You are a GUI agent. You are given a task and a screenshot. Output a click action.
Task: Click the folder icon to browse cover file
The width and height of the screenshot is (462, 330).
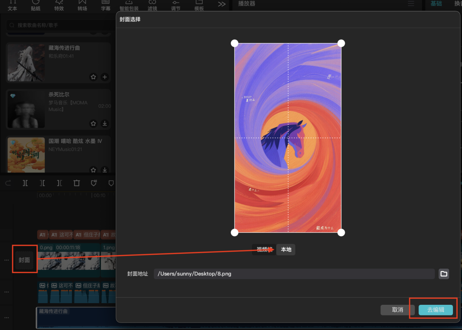[x=444, y=274]
